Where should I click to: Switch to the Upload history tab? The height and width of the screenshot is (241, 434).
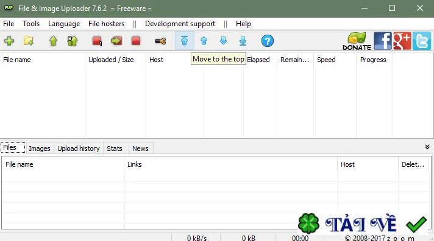point(79,148)
